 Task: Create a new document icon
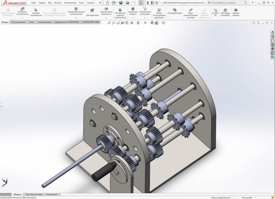coord(107,3)
